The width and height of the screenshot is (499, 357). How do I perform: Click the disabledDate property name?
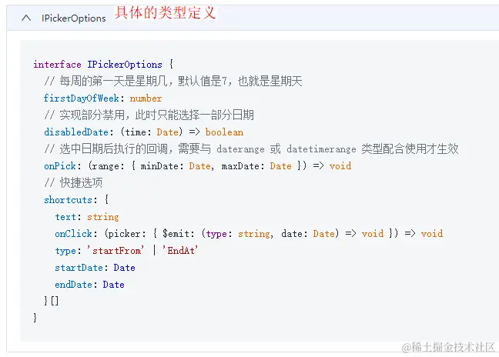76,132
